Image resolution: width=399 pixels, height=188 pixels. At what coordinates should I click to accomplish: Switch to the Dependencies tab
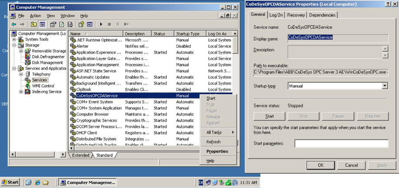[323, 15]
